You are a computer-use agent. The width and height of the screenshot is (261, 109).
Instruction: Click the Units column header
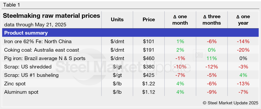tap(117, 20)
